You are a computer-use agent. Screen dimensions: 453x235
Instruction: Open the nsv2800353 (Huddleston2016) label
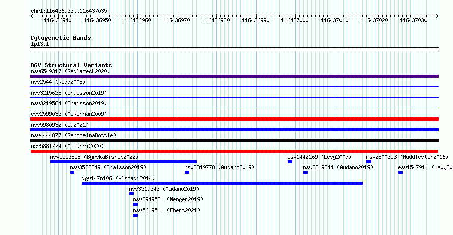coord(407,157)
